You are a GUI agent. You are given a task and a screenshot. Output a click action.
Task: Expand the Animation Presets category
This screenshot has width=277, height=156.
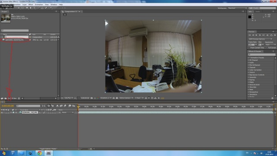pos(248,58)
